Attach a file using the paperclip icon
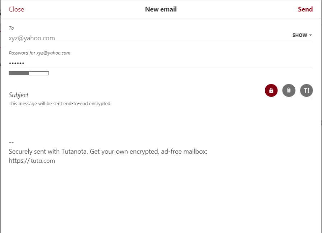The height and width of the screenshot is (233, 322). point(289,91)
